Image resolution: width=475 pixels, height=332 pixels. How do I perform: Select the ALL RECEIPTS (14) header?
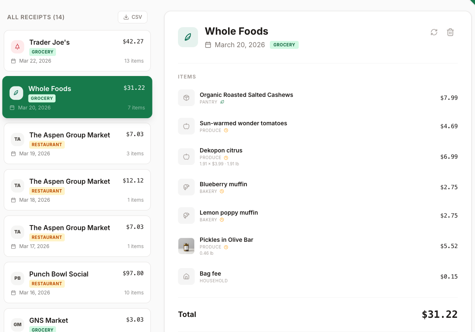(x=36, y=17)
